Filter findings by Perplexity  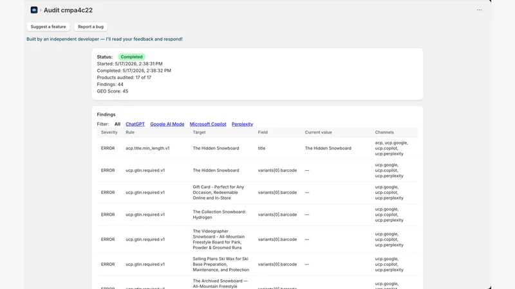[242, 124]
